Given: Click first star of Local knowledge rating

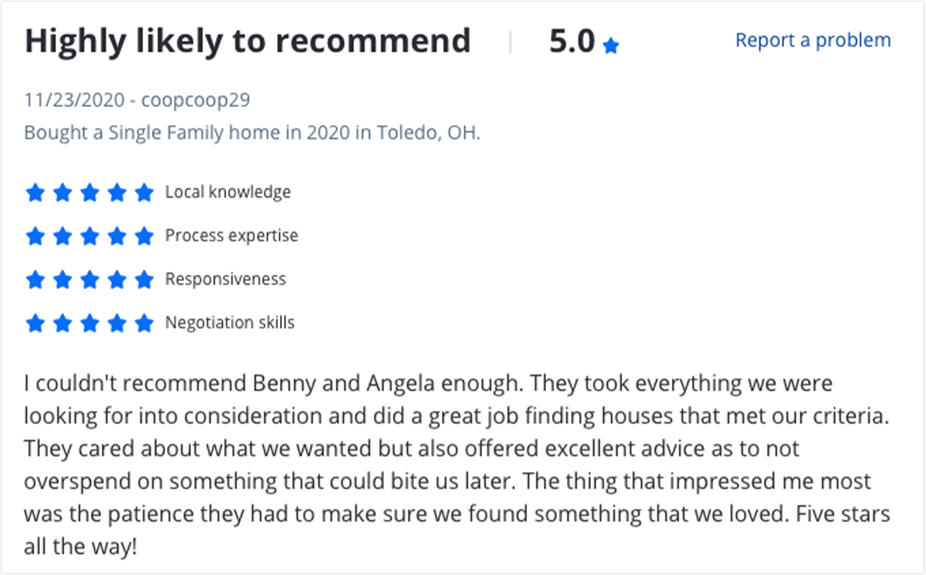Looking at the screenshot, I should pos(36,192).
